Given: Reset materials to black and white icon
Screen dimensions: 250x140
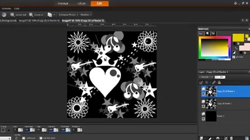Looking at the screenshot, I should tap(234, 52).
